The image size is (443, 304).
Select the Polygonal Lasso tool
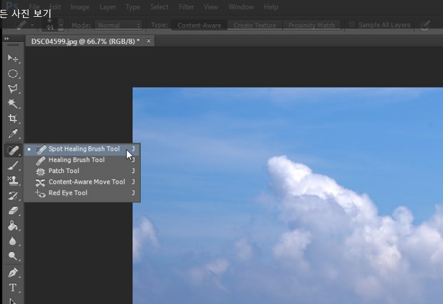(x=13, y=89)
